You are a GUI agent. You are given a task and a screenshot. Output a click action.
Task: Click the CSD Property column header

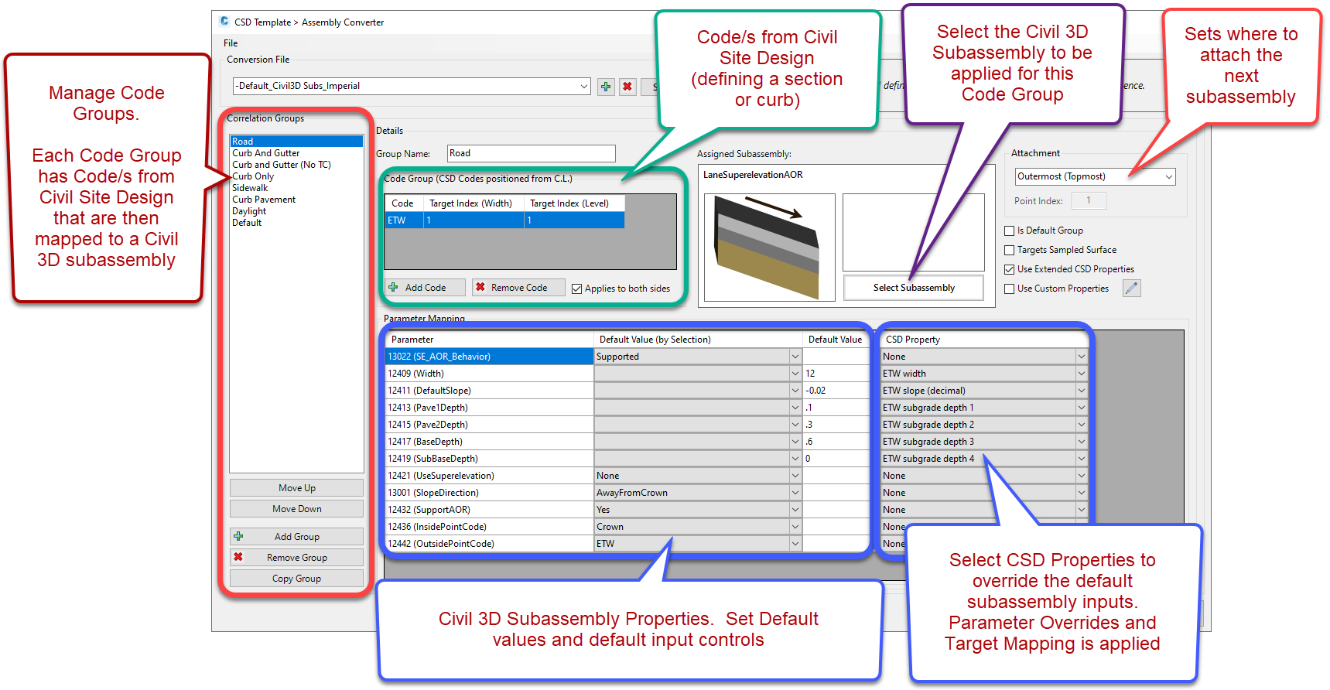pos(983,340)
